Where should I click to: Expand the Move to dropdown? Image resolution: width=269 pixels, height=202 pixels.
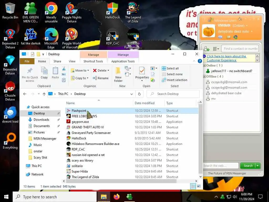coord(88,70)
